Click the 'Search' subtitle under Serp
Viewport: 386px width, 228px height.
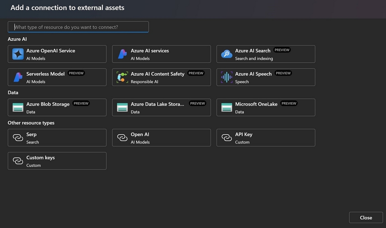(32, 142)
